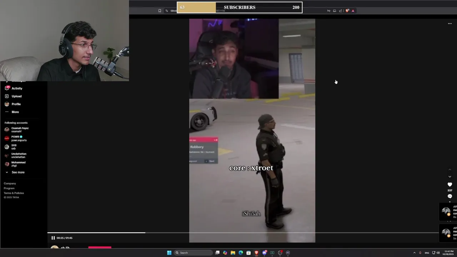Click the video player frame

coord(252,131)
